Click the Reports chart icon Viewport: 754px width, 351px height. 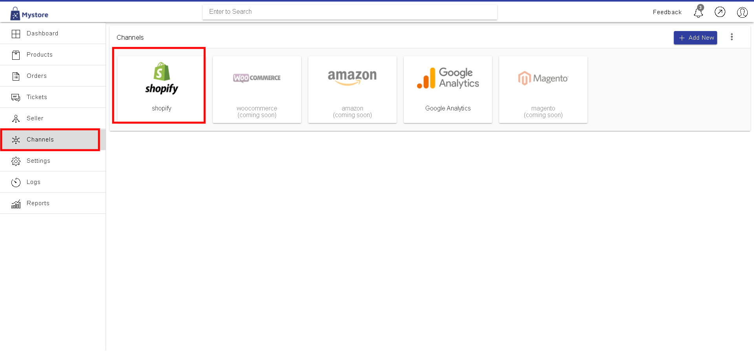click(x=16, y=204)
